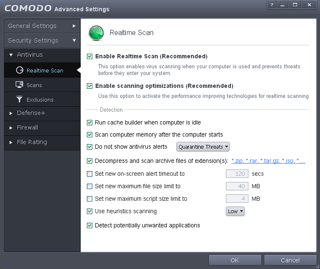Image resolution: width=320 pixels, height=269 pixels.
Task: Collapse the Antivirus tree node
Action: [11, 55]
